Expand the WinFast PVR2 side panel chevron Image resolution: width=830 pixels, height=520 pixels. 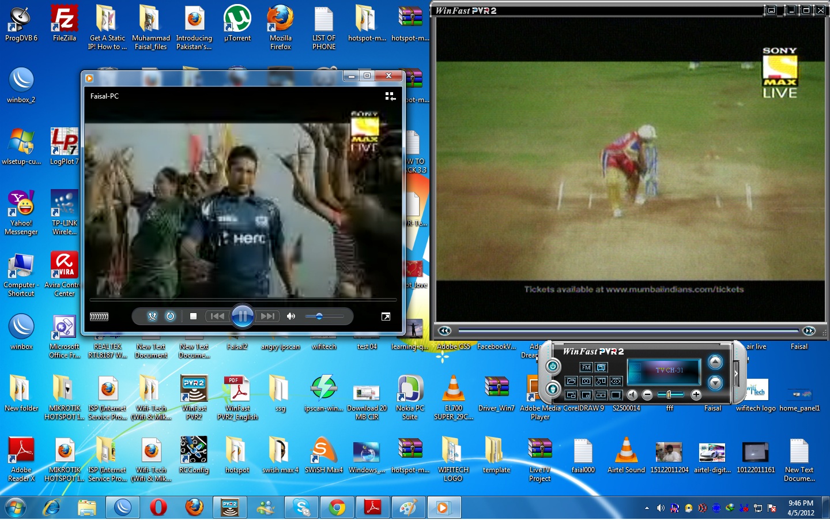pyautogui.click(x=736, y=372)
